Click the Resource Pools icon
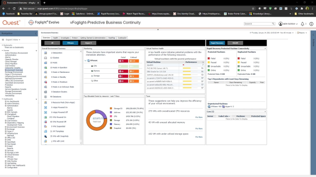 coord(45,102)
